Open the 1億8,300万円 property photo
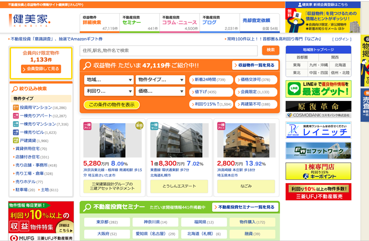This screenshot has height=241, width=369. (x=179, y=140)
